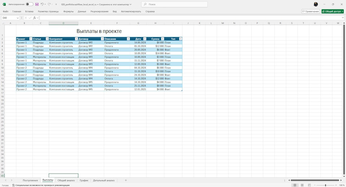
Task: Select row 16 header
Action: coord(2,89)
